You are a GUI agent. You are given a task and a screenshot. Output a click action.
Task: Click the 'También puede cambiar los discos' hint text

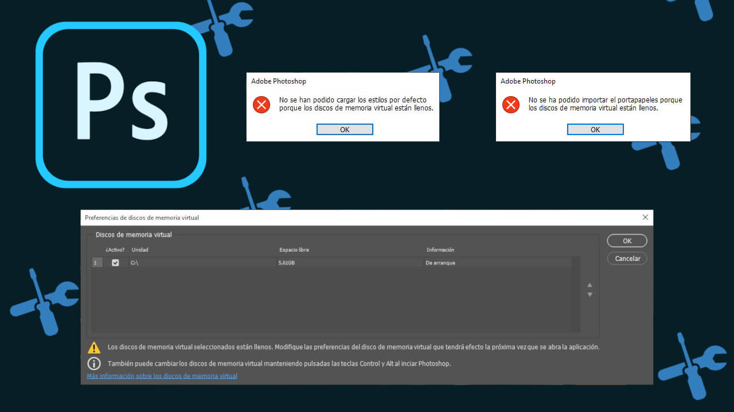(x=279, y=364)
